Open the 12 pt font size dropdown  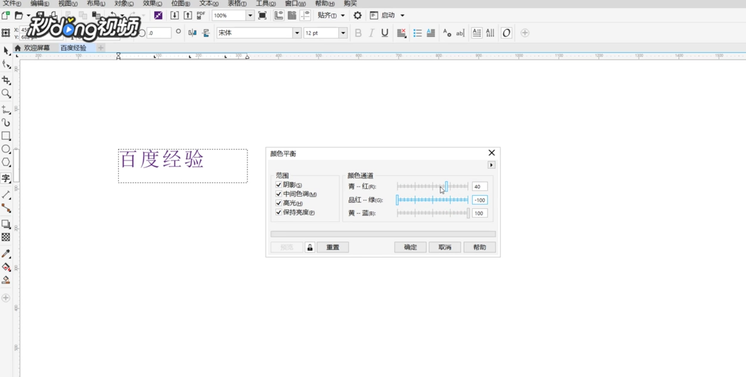pos(343,33)
